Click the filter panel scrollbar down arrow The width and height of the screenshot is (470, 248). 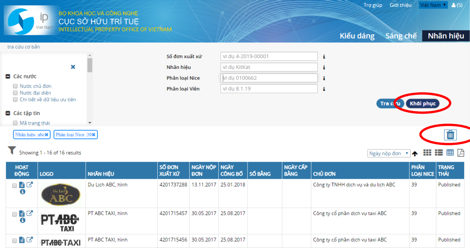90,123
